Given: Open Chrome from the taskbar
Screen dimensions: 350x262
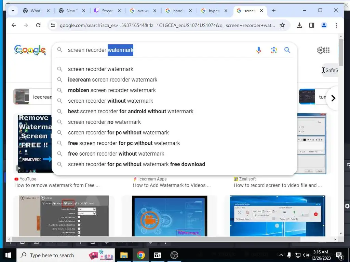Looking at the screenshot, I should click(x=140, y=255).
